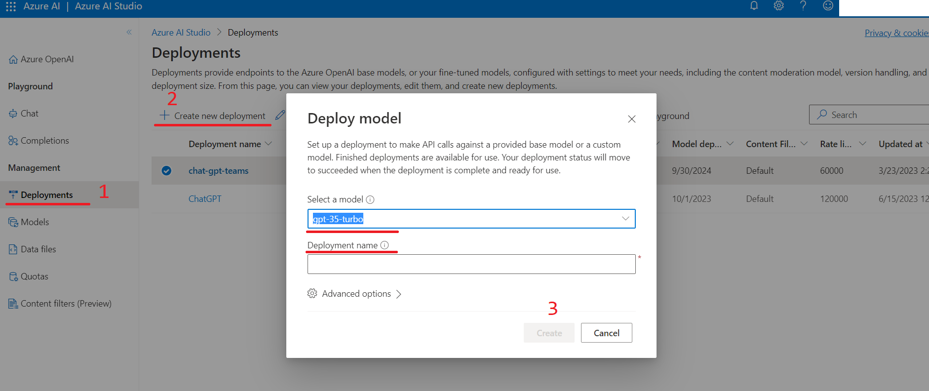Click the 10/1/2023 cell

(691, 199)
